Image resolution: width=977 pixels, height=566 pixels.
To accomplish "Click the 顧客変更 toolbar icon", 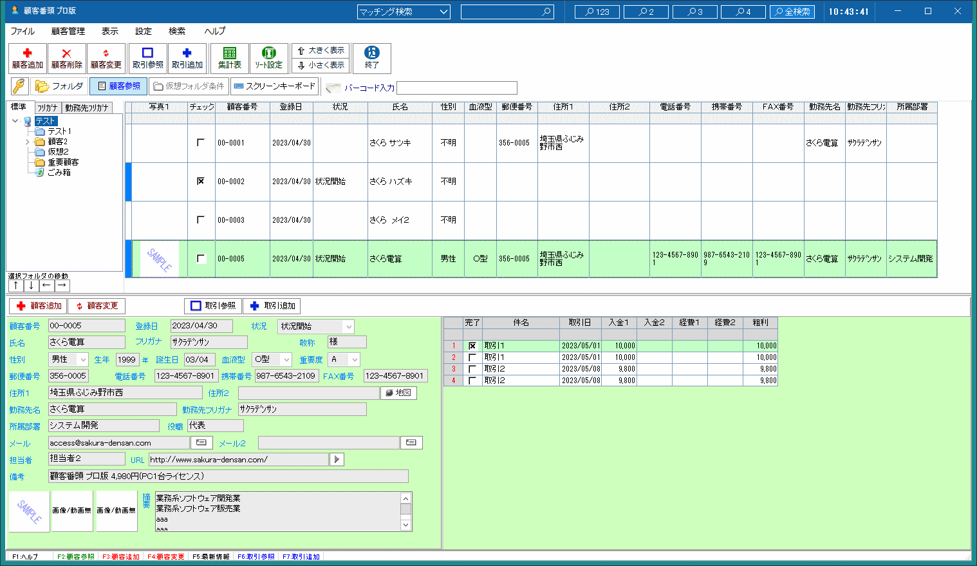I will tap(106, 59).
